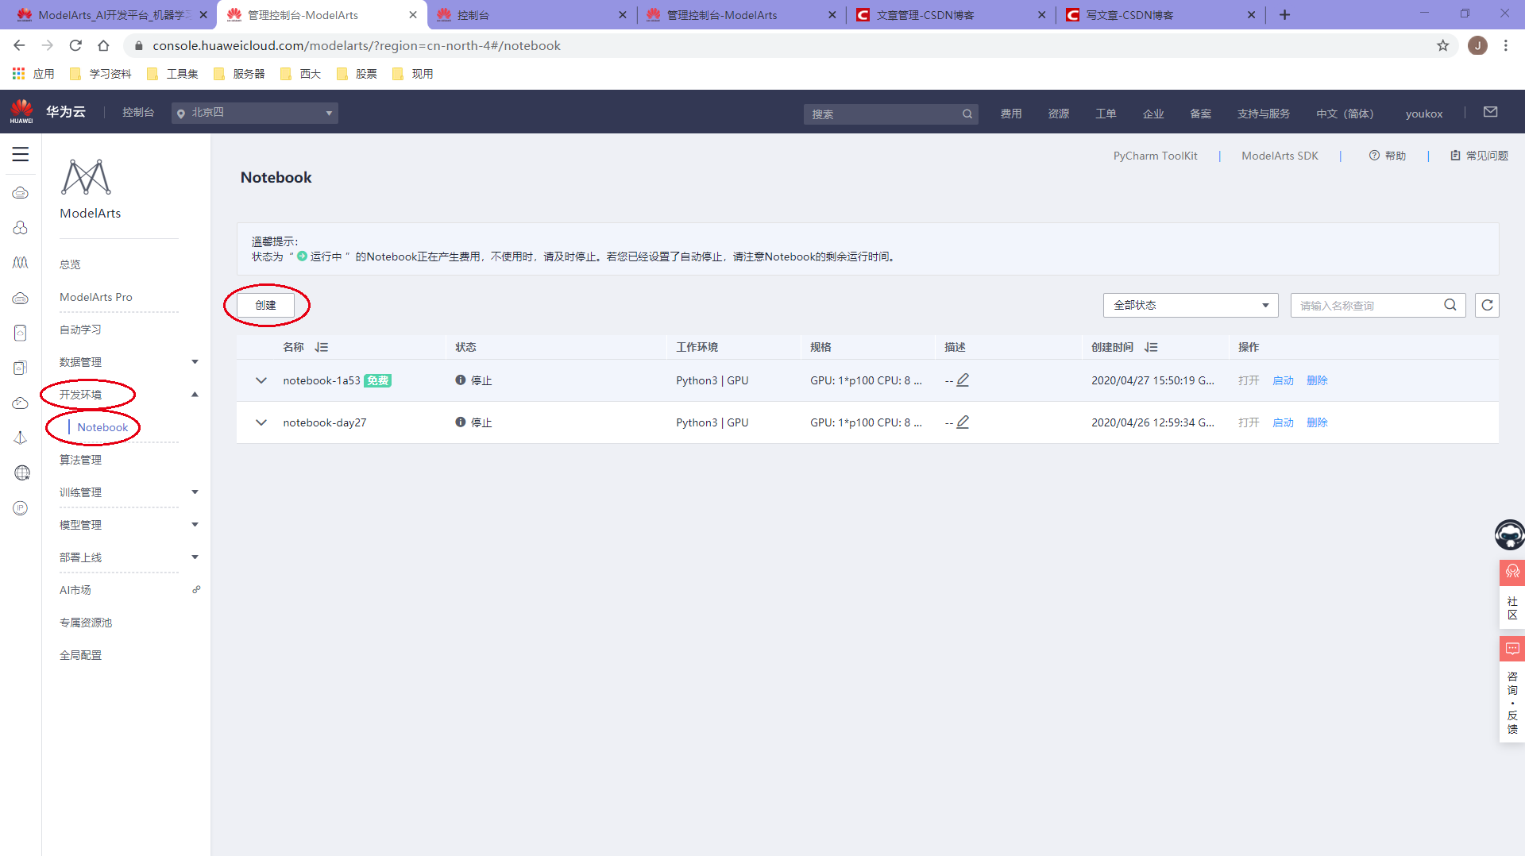
Task: Expand 训练管理 menu arrow
Action: [195, 492]
